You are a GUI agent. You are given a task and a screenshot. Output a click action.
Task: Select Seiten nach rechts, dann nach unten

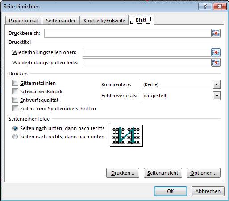click(15, 137)
